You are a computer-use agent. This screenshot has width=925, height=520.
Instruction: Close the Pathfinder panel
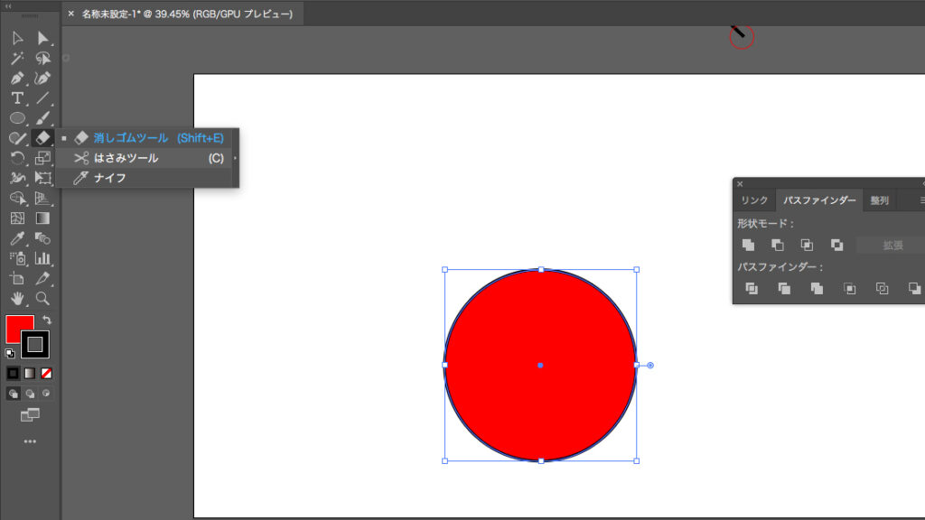pyautogui.click(x=740, y=184)
